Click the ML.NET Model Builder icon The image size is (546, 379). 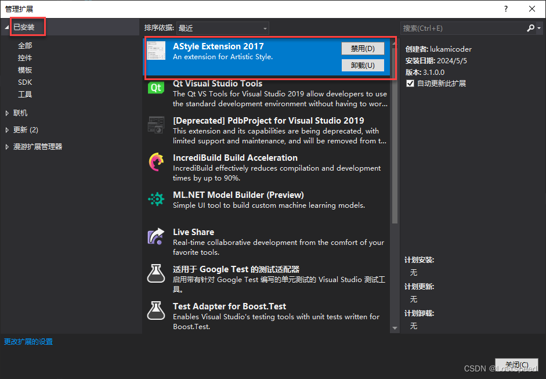[156, 199]
